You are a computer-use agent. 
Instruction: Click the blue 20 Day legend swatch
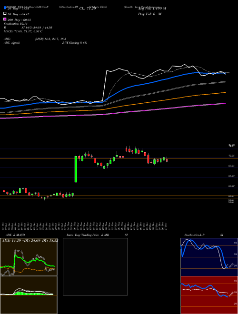[5, 8]
